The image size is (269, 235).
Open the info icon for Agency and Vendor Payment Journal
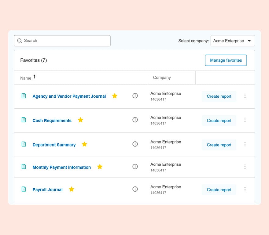tap(135, 96)
